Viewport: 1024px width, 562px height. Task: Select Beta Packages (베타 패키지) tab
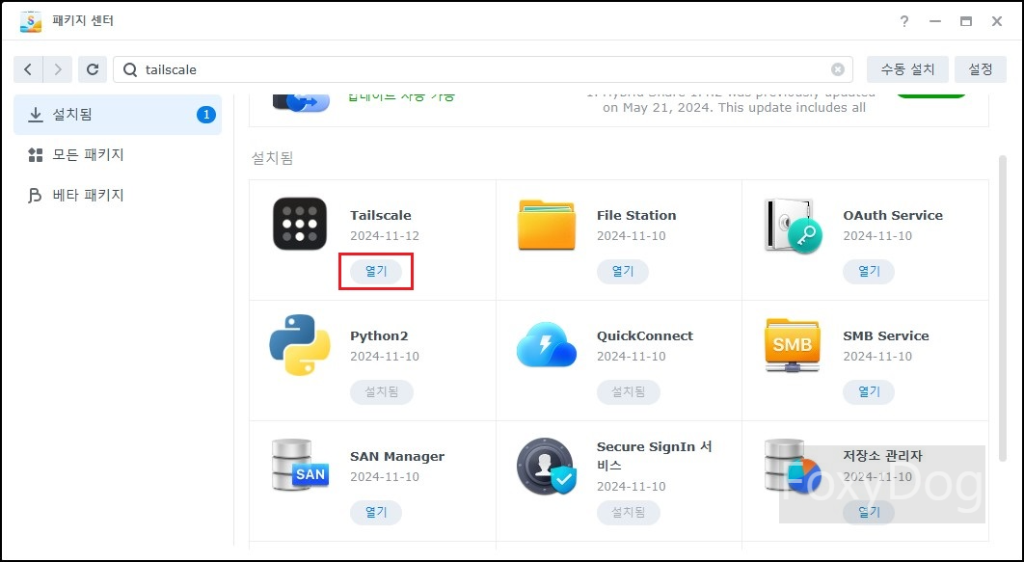click(x=118, y=195)
